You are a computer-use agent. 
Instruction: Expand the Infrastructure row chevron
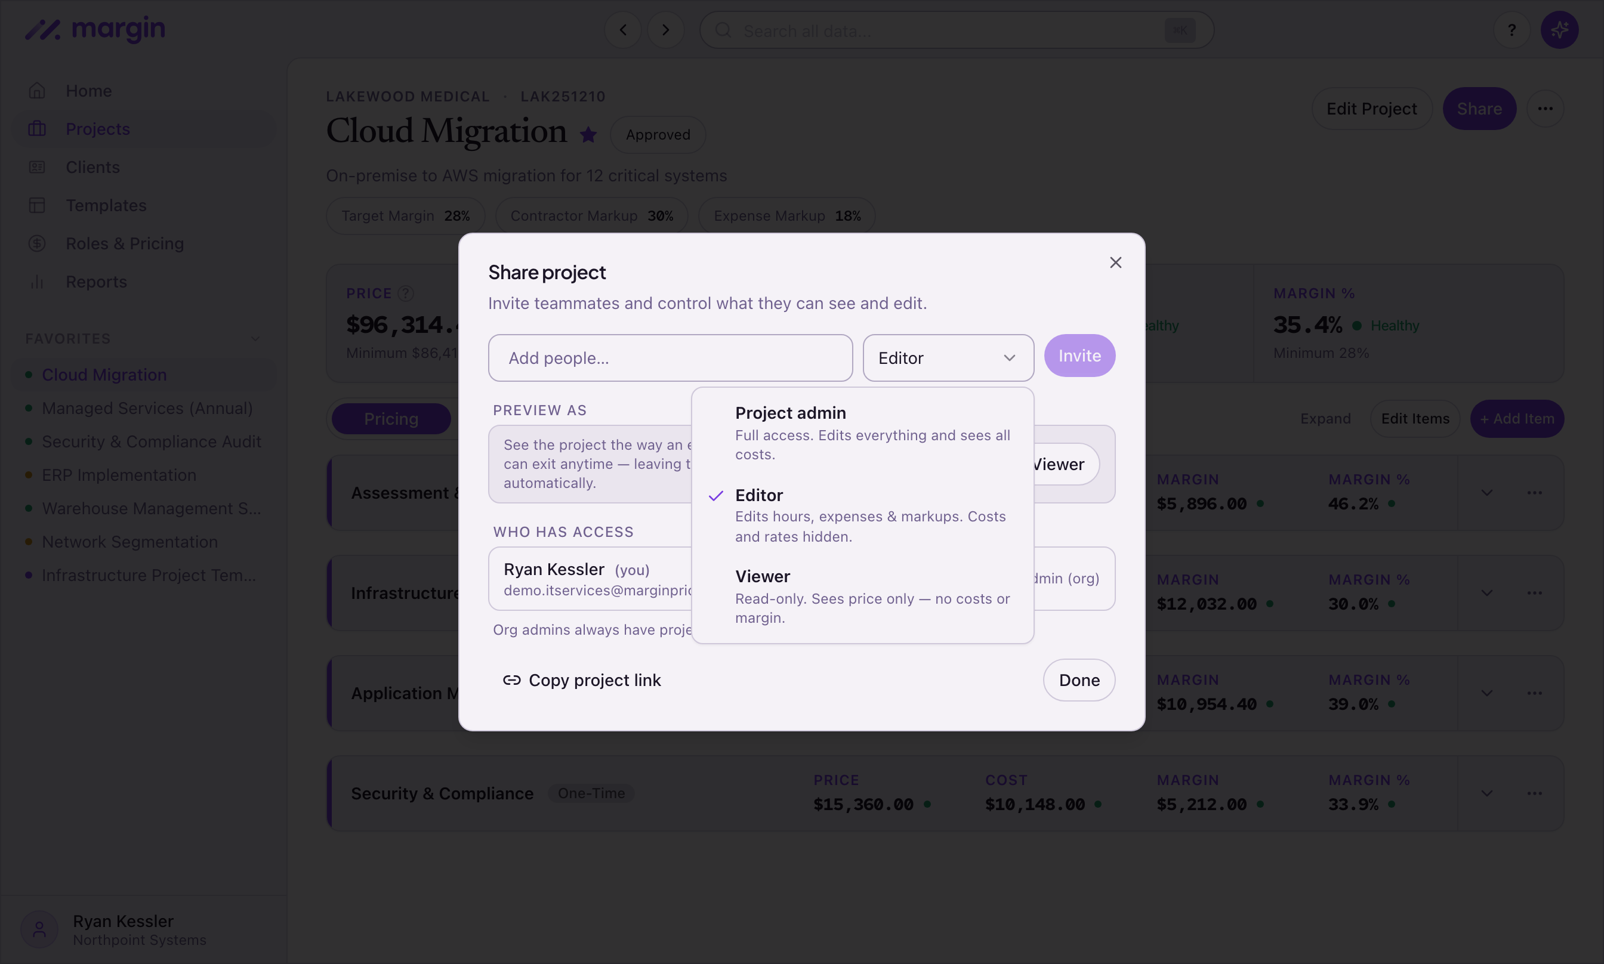pyautogui.click(x=1486, y=592)
